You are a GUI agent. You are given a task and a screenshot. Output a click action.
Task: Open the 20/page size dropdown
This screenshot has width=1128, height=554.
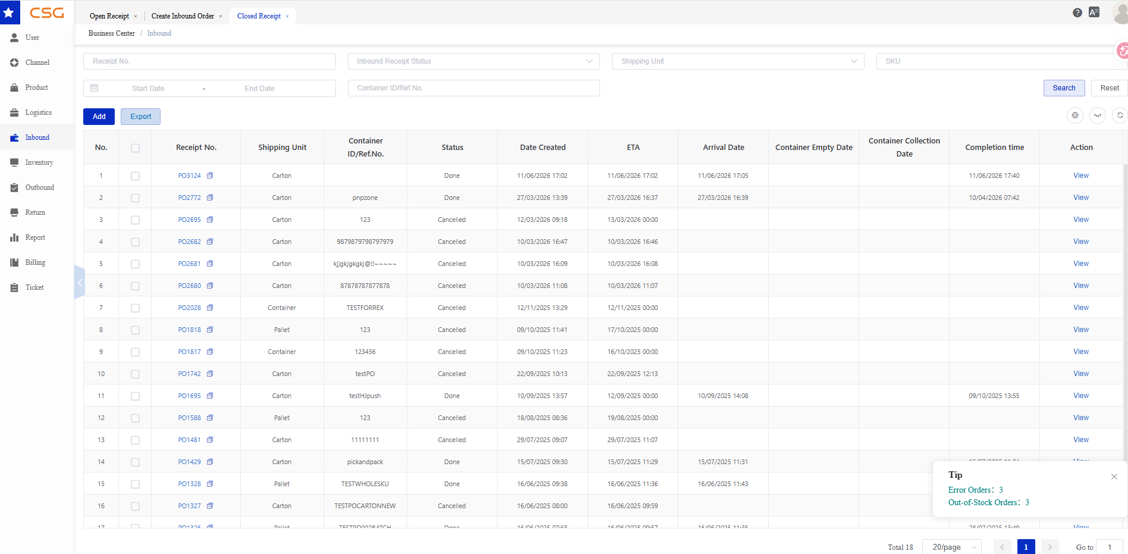tap(952, 547)
